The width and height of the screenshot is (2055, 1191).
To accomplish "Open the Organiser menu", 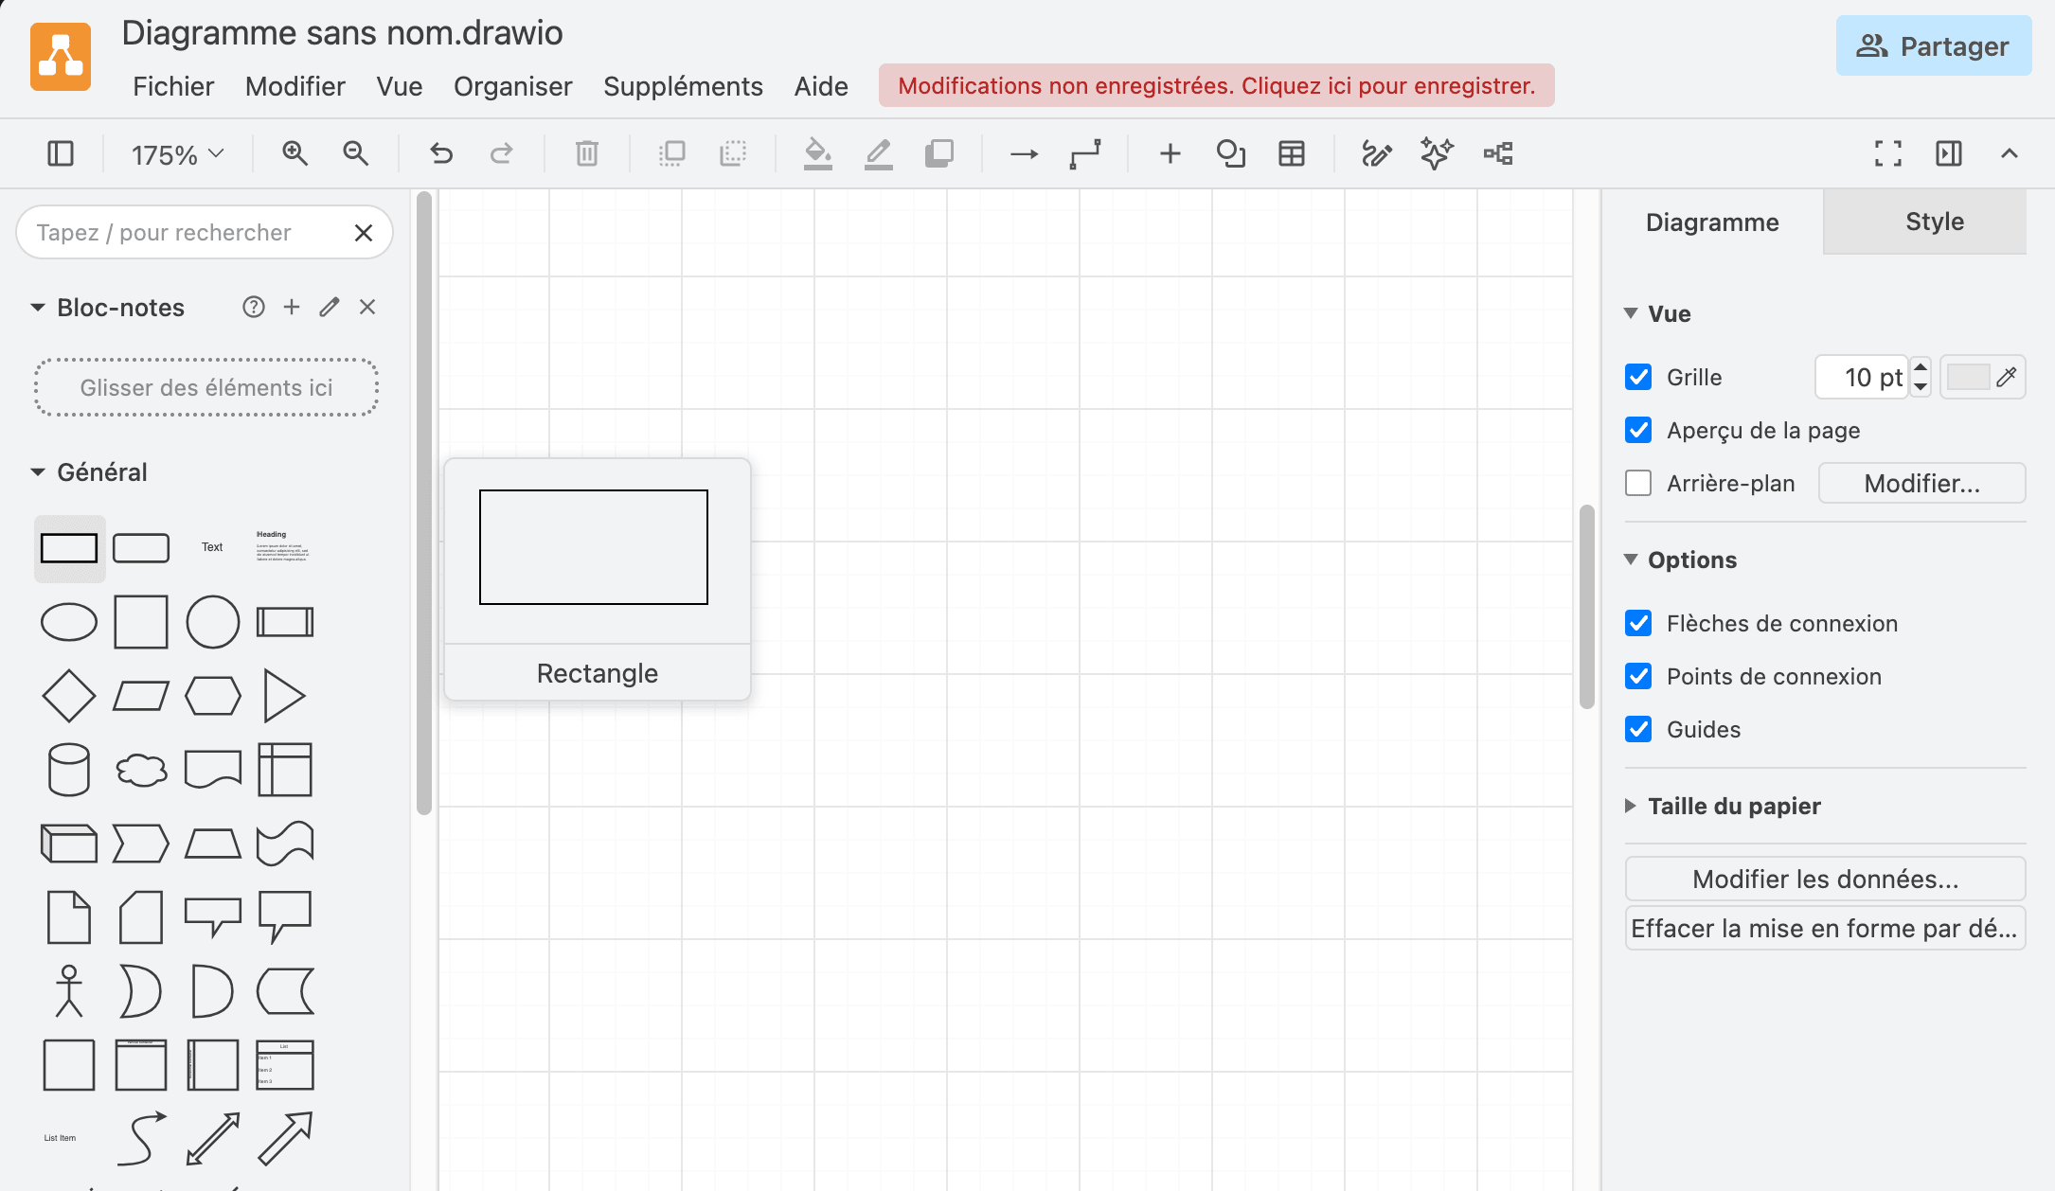I will pyautogui.click(x=513, y=86).
